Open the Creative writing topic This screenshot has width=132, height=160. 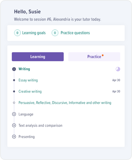click(x=30, y=92)
